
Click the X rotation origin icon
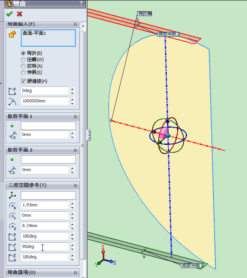(12, 206)
